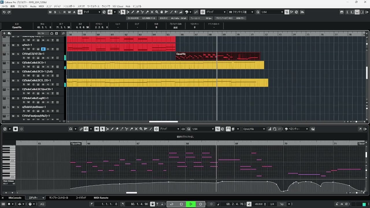The image size is (370, 208).
Task: Switch to the MIDI Remote tab
Action: pyautogui.click(x=101, y=198)
